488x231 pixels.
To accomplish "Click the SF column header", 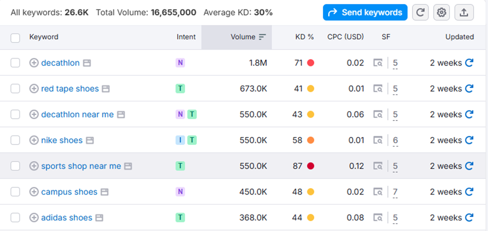I will click(x=386, y=37).
